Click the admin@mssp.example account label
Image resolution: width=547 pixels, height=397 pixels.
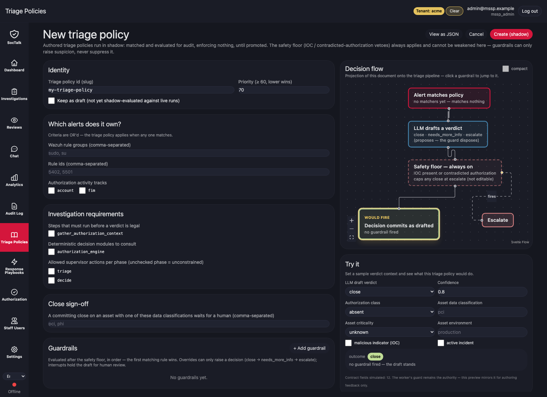[x=490, y=8]
